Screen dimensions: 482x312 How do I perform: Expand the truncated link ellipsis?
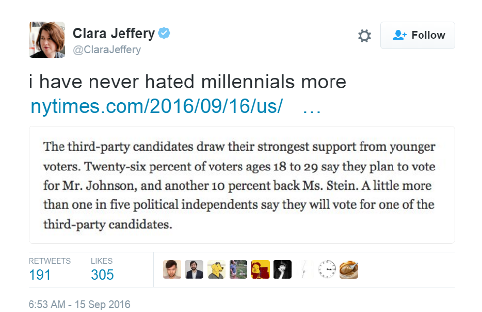click(312, 107)
